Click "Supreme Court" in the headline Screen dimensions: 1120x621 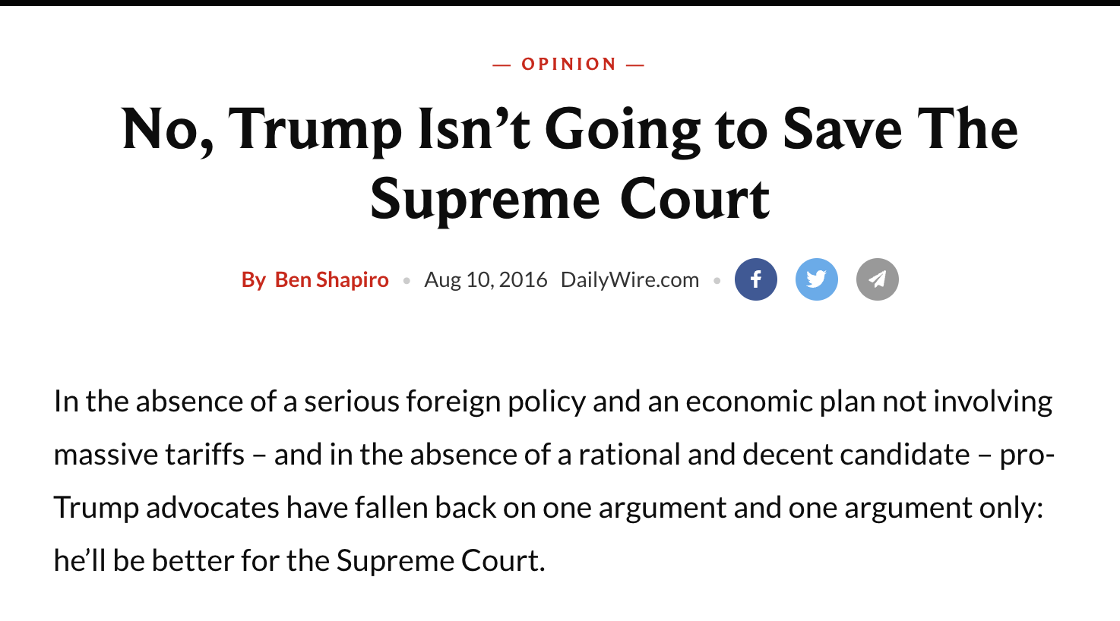click(x=569, y=199)
